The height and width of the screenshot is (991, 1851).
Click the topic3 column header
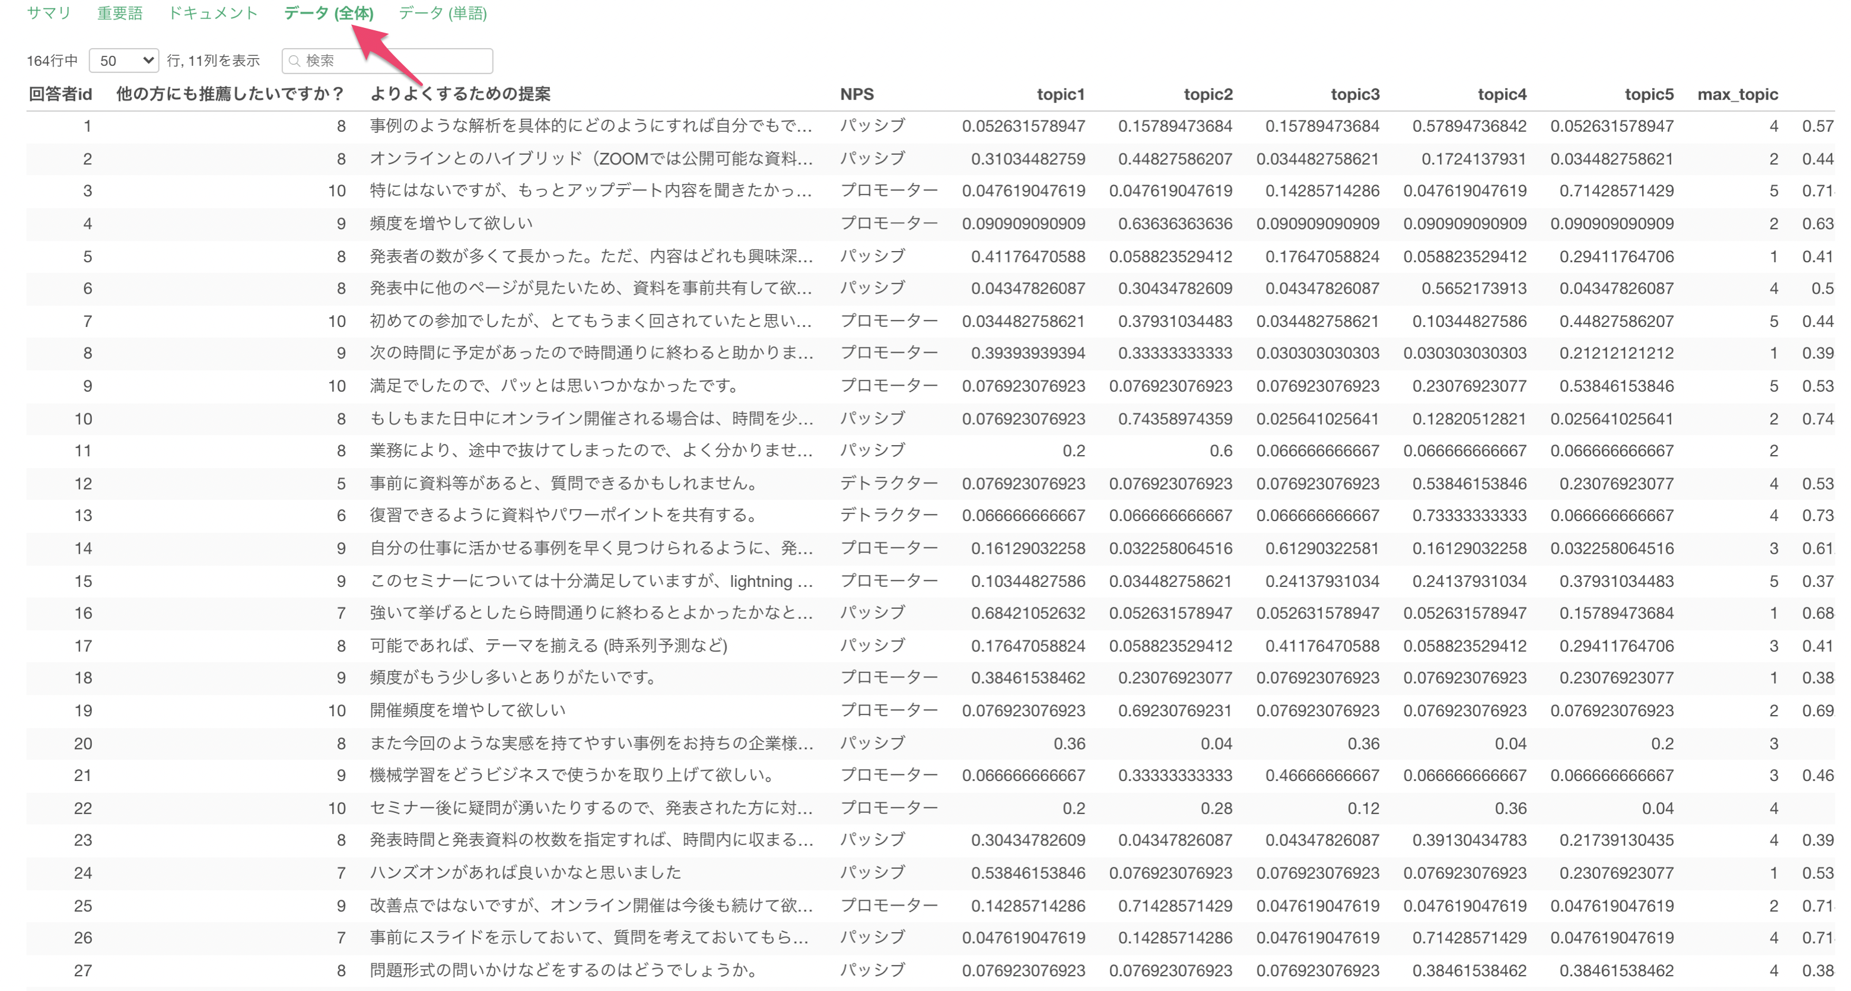tap(1355, 94)
